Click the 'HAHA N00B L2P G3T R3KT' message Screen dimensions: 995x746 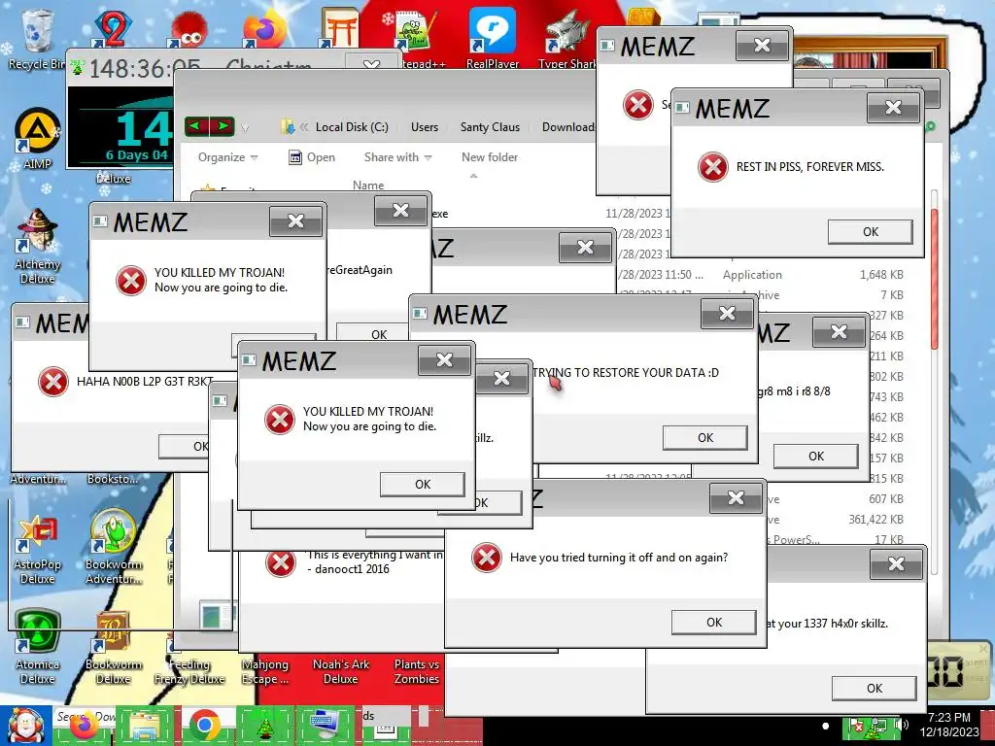[x=145, y=381]
